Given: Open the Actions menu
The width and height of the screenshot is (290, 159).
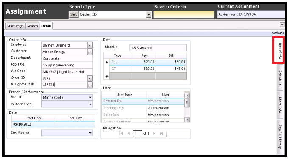Looking at the screenshot, I should point(277,33).
